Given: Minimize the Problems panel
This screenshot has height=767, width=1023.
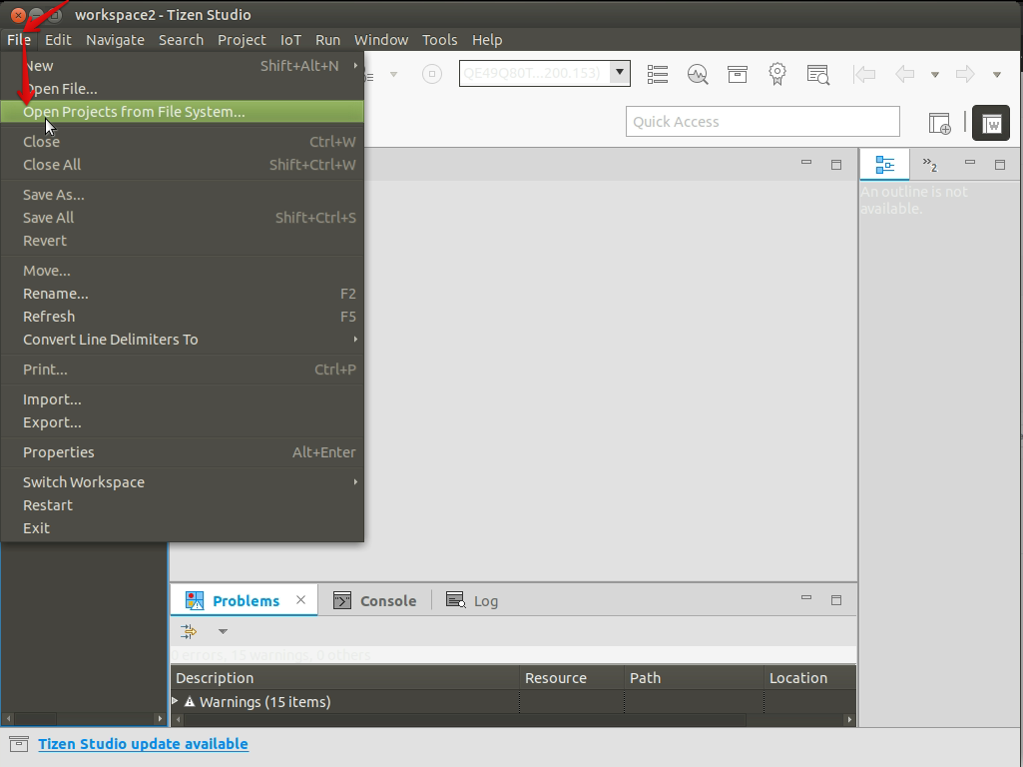Looking at the screenshot, I should 806,598.
